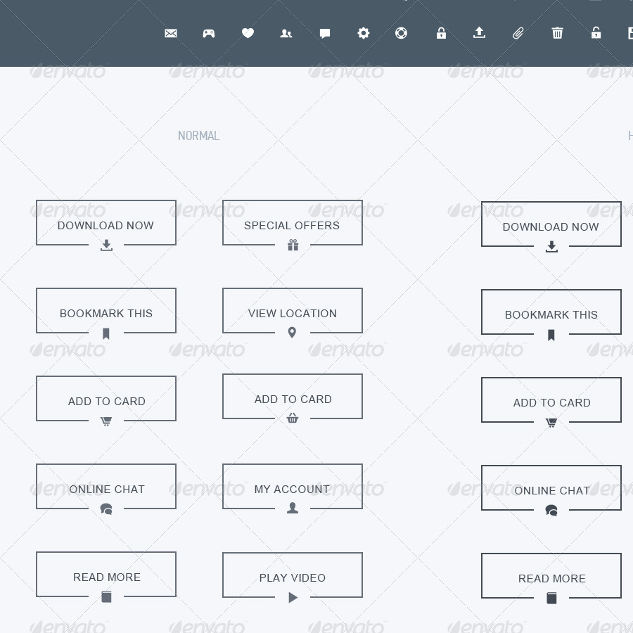Click the paperclip attachment icon

pos(518,33)
